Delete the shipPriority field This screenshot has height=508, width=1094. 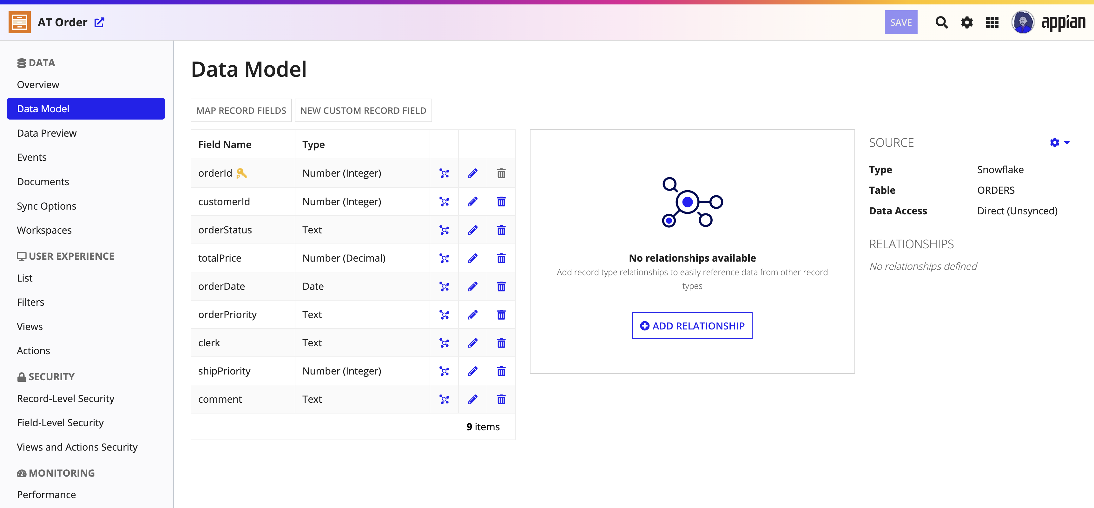[x=501, y=371]
